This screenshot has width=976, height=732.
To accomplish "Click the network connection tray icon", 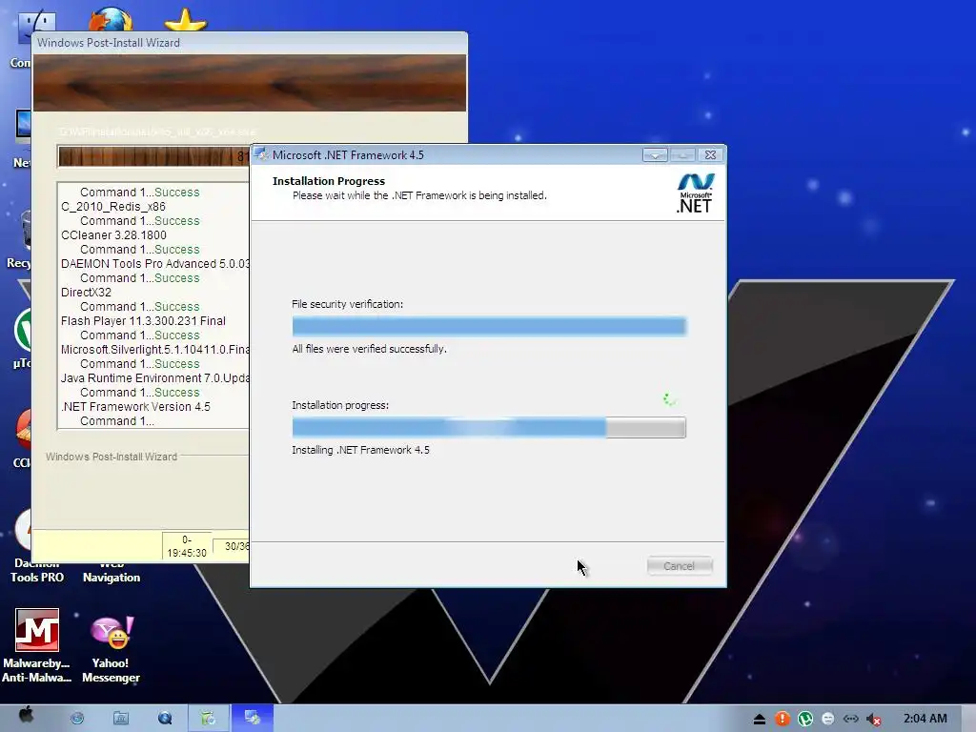I will click(851, 719).
